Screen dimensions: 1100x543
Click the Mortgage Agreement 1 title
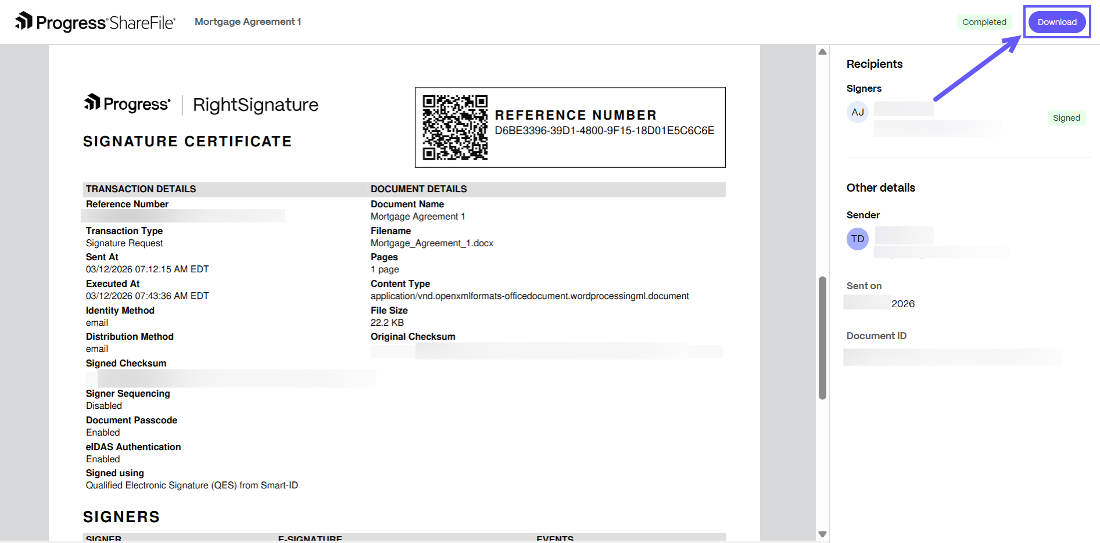tap(248, 22)
